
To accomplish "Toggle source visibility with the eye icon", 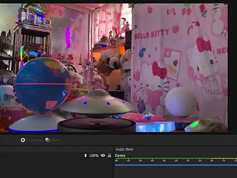I will click(x=103, y=155).
